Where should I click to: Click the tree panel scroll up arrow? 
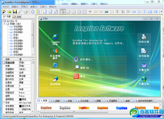[33, 21]
